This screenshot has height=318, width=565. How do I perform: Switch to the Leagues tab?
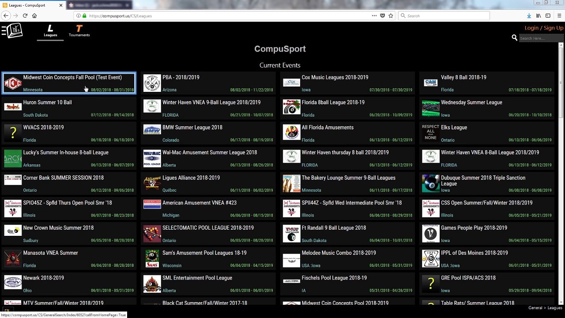tap(50, 30)
